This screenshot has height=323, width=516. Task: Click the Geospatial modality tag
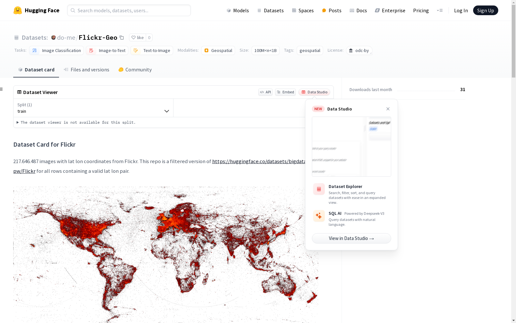point(218,50)
